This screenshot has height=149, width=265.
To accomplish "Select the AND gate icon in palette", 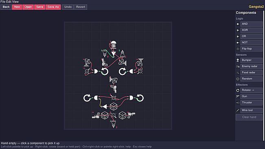I will [x=238, y=24].
